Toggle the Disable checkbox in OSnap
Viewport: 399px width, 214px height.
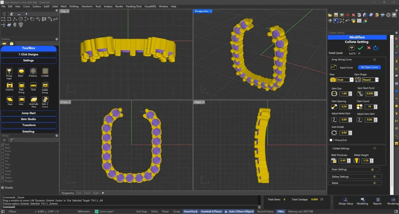[3, 187]
